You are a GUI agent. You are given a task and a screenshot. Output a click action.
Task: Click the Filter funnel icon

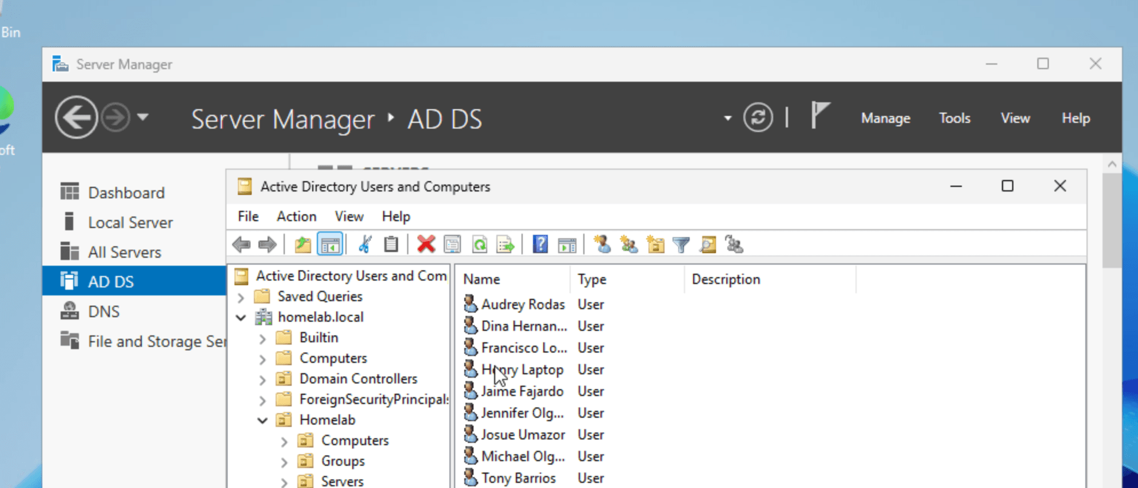click(681, 245)
